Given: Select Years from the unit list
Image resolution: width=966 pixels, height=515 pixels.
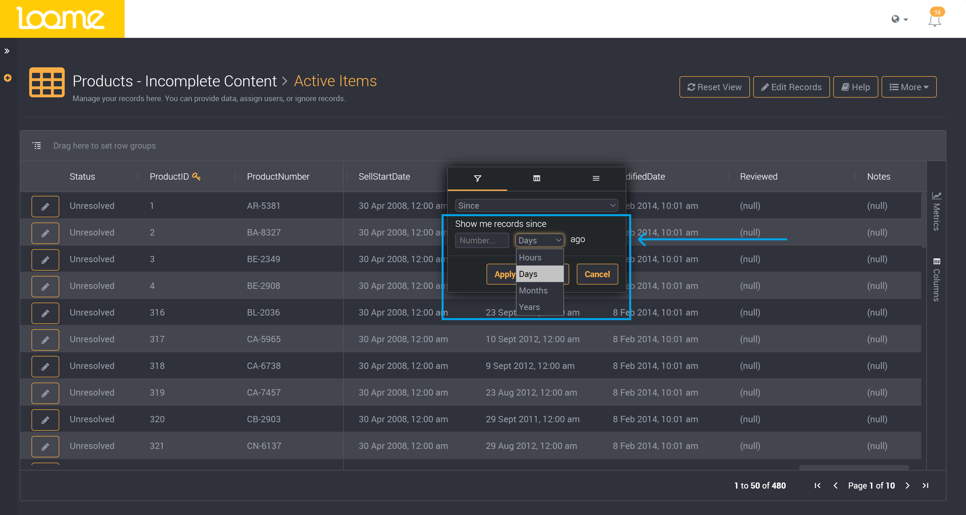Looking at the screenshot, I should (540, 307).
